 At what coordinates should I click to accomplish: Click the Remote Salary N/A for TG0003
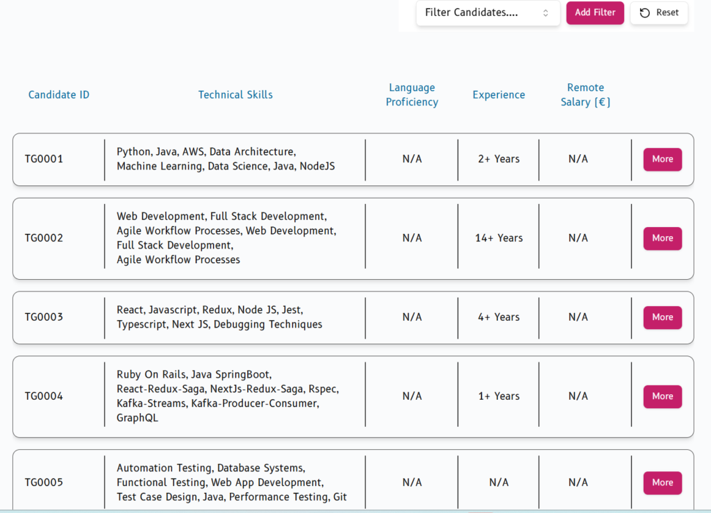click(x=578, y=317)
